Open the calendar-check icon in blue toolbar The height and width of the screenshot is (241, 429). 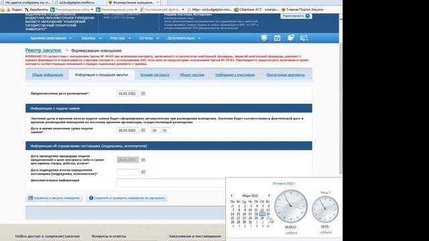tap(277, 38)
